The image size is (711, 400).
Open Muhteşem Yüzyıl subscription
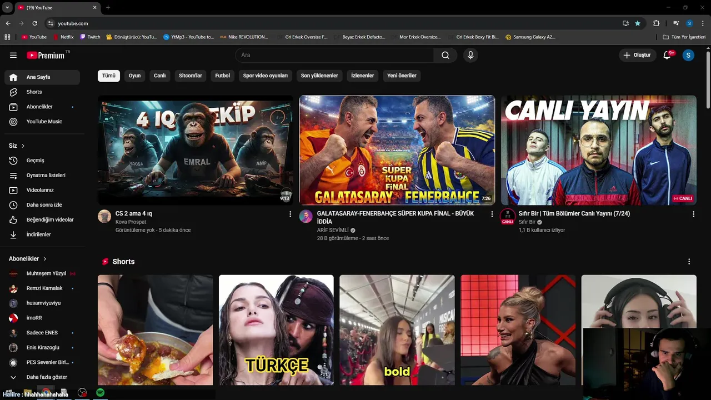(42, 273)
